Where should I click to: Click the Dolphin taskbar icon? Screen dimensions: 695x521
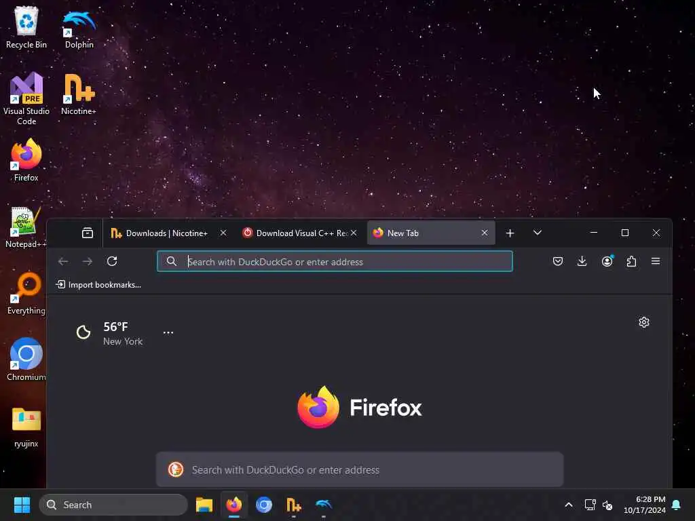323,505
